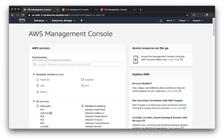The height and width of the screenshot is (140, 224).
Task: Open IAM from recent services
Action: pos(42,86)
